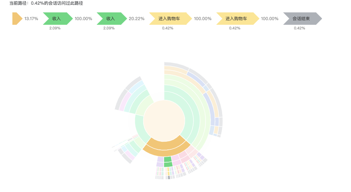
Task: Click the bright green segments at chart bottom
Action: [x=168, y=162]
